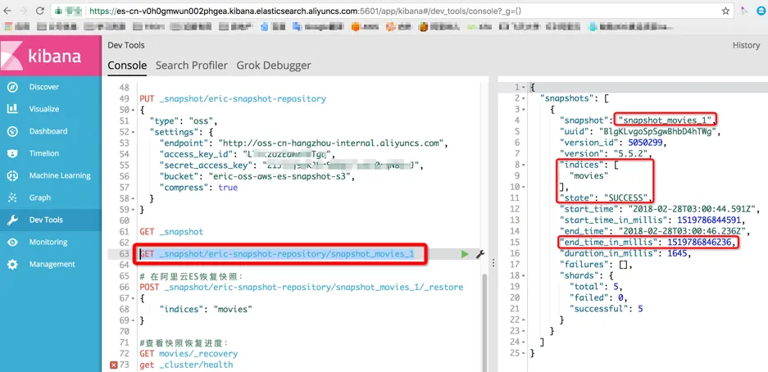Open Dashboard gauge icon
Screen dimensions: 768x372
click(x=12, y=131)
